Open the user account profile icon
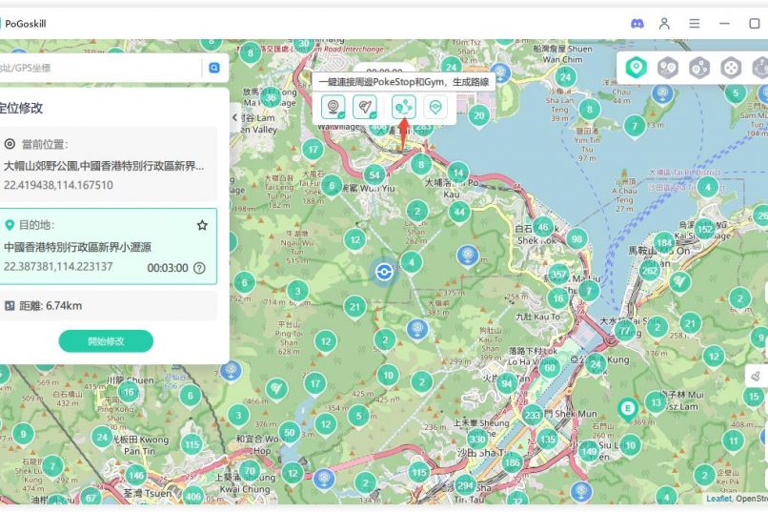This screenshot has width=768, height=512. (x=665, y=23)
